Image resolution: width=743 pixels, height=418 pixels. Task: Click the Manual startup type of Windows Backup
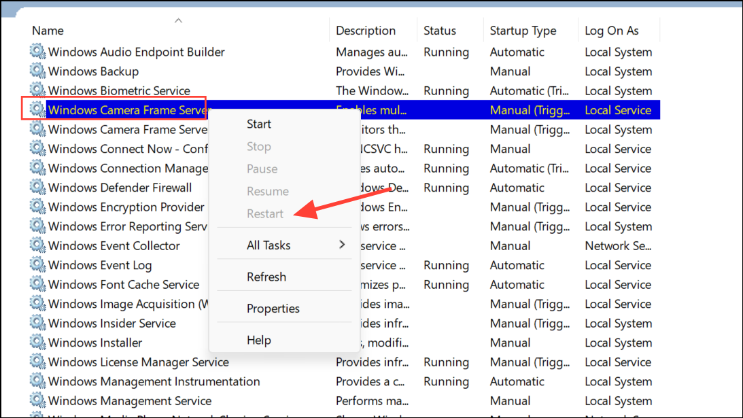510,71
